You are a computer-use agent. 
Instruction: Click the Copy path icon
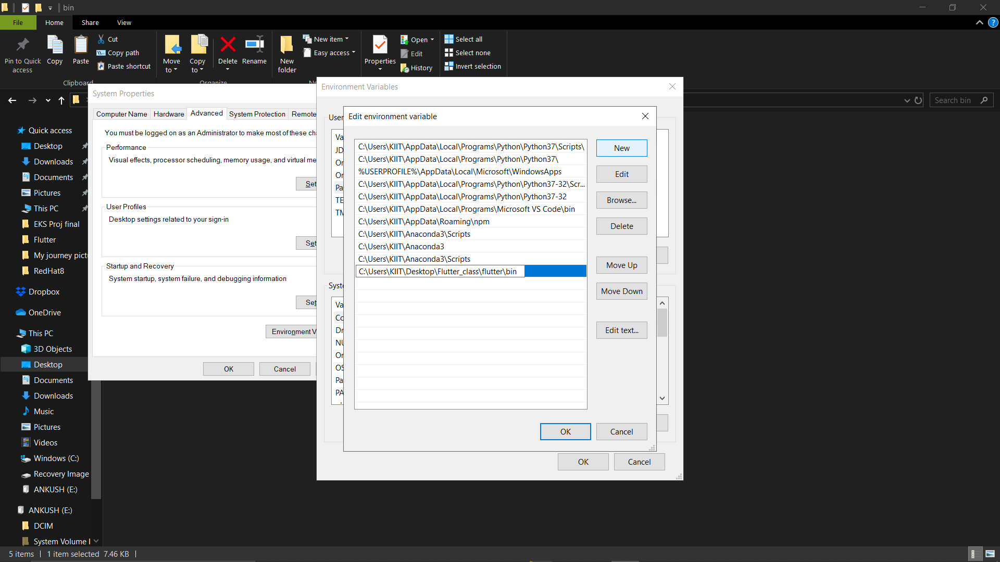coord(101,53)
